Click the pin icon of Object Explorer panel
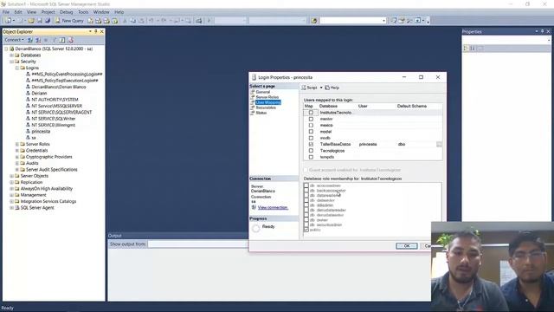 tap(96, 31)
